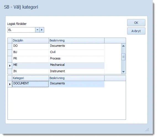The height and width of the screenshot is (138, 157).
Task: Open the Logisk förälder dropdown arrow
Action: (x=37, y=30)
